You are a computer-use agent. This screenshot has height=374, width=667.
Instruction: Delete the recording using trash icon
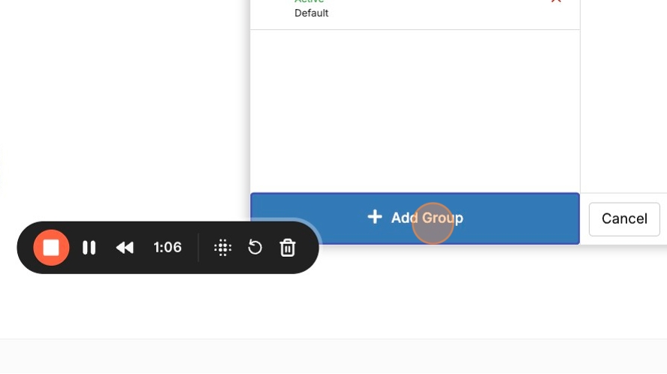(288, 248)
